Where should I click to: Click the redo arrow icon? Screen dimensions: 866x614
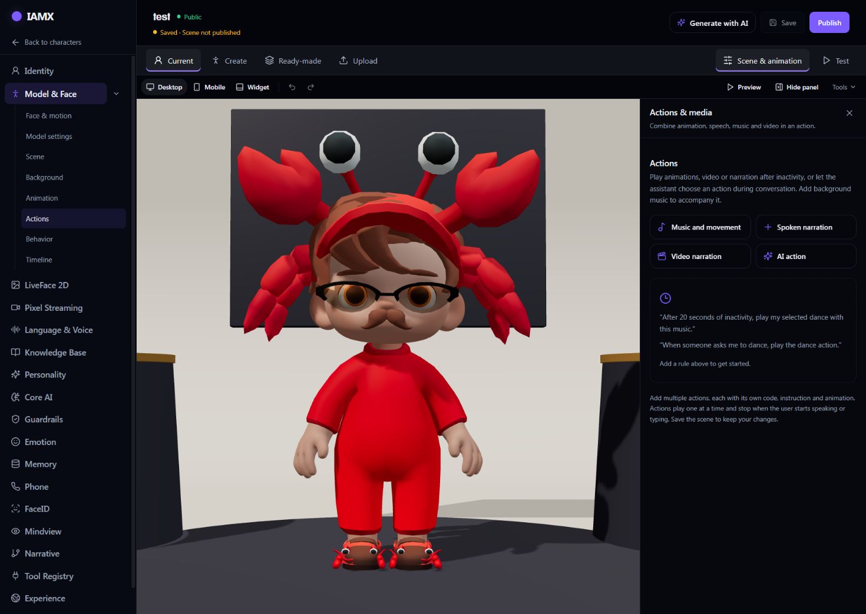point(310,87)
